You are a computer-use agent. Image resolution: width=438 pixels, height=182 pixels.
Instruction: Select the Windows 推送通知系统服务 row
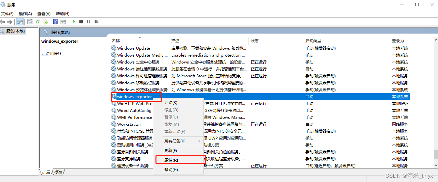point(260,69)
